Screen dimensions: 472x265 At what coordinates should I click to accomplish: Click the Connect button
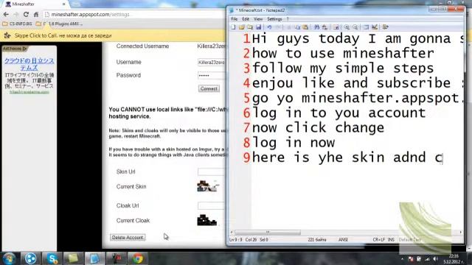tap(209, 88)
